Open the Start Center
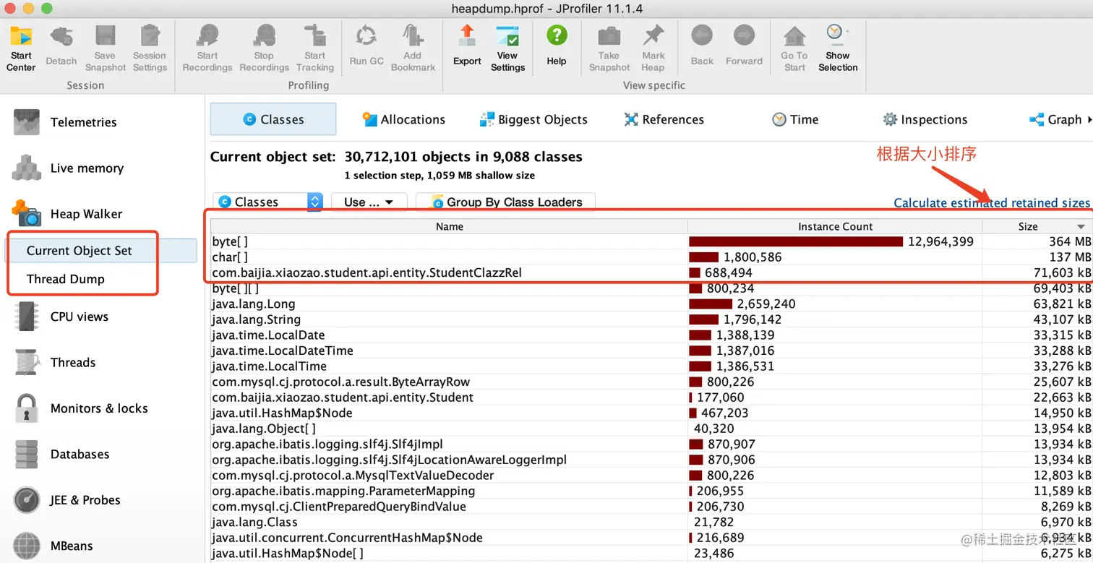 [21, 48]
